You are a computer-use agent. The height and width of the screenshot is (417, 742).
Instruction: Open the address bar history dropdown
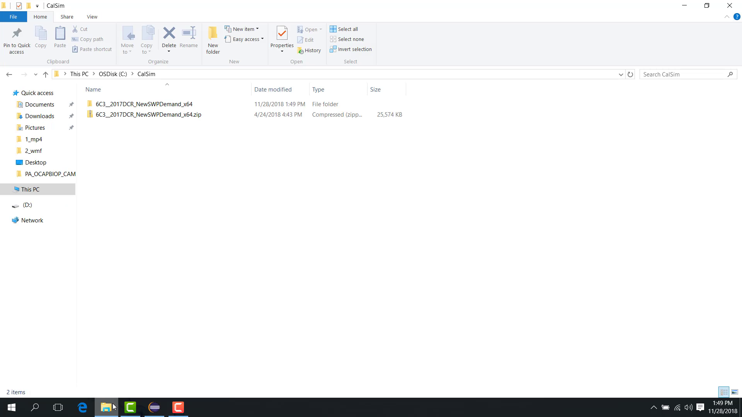coord(621,74)
